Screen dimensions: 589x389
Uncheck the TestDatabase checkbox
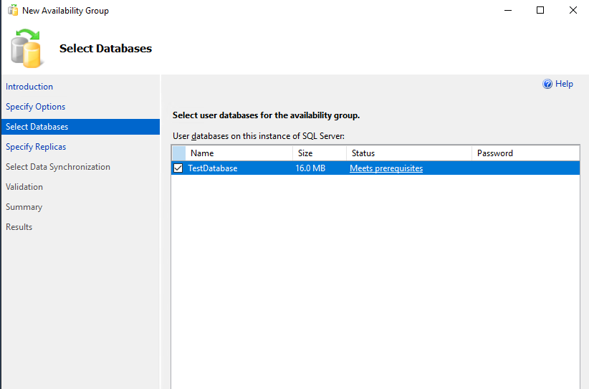[178, 168]
